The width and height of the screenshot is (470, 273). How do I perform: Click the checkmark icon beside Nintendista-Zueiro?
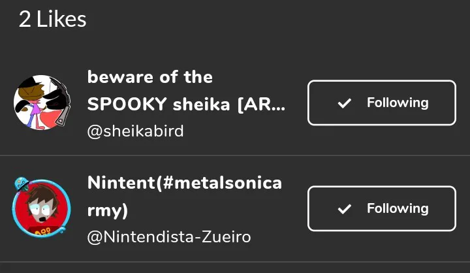[345, 209]
